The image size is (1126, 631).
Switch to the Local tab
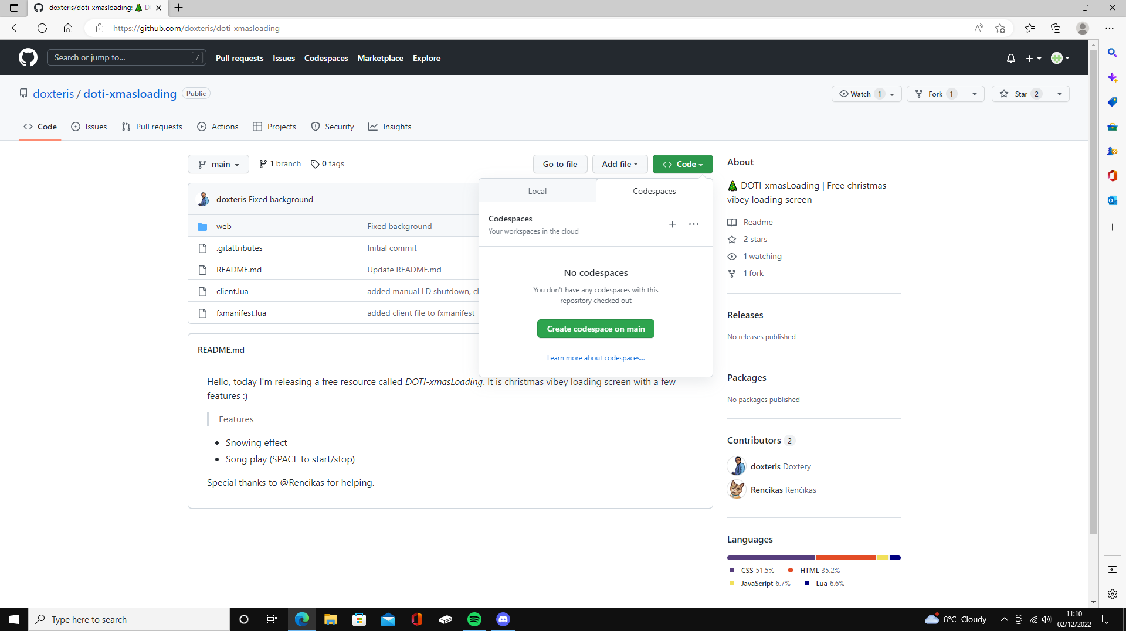tap(537, 191)
